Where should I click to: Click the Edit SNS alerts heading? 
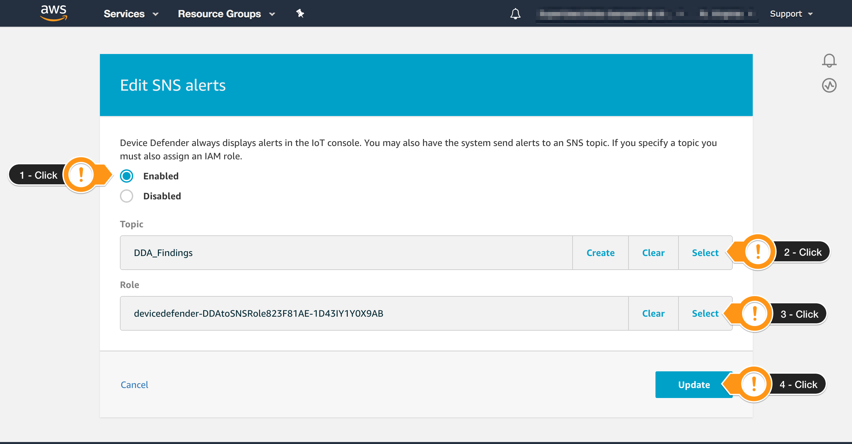point(173,85)
